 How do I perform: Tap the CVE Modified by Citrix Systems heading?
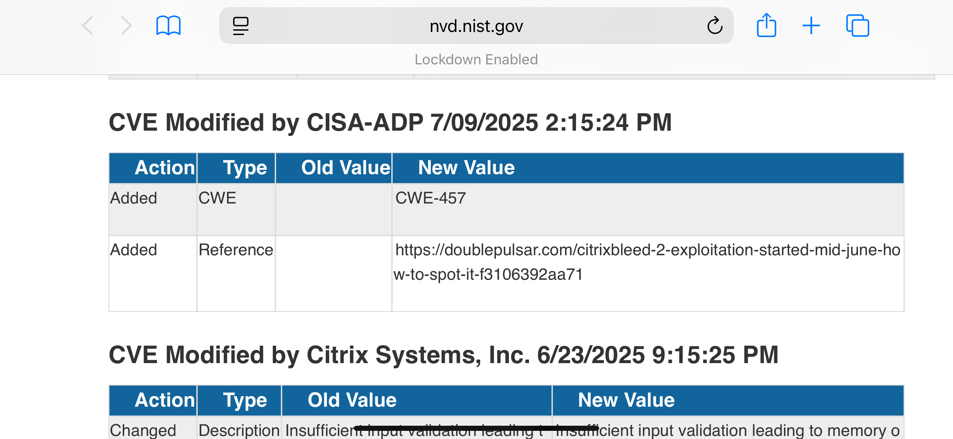pos(443,355)
